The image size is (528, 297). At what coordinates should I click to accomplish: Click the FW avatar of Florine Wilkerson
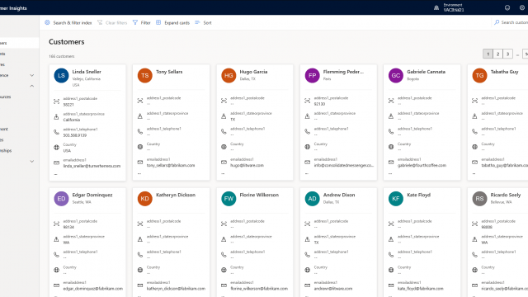coord(229,199)
